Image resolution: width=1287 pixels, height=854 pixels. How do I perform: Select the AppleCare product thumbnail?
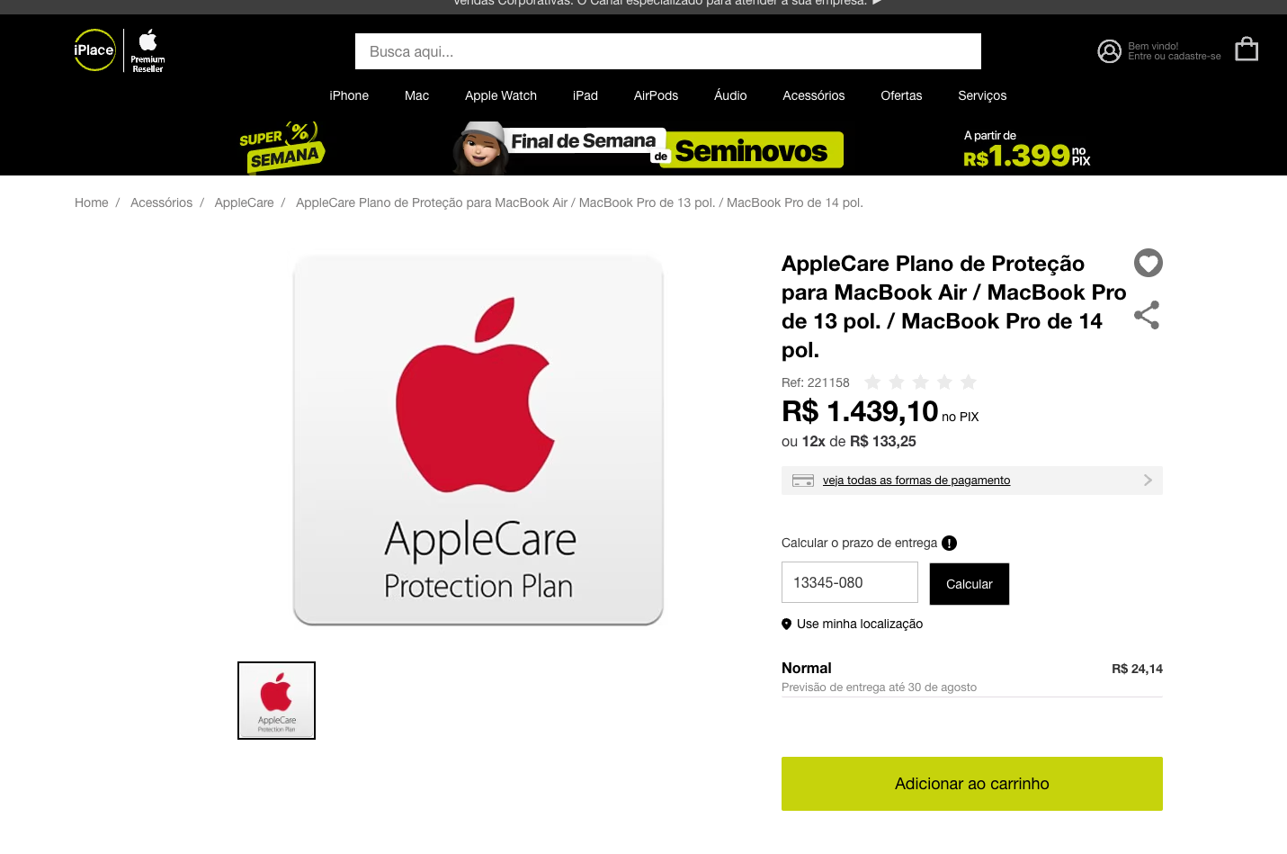(277, 701)
